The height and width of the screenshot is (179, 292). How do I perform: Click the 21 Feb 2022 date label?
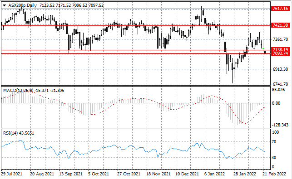click(274, 174)
